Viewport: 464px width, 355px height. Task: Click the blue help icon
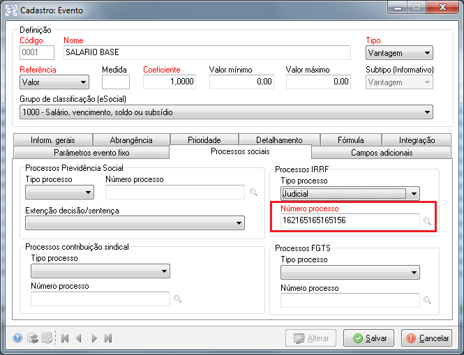pyautogui.click(x=17, y=338)
